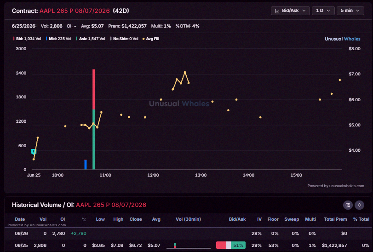The height and width of the screenshot is (252, 373).
Task: Click the AAPL 265 P contract title link
Action: pos(75,11)
